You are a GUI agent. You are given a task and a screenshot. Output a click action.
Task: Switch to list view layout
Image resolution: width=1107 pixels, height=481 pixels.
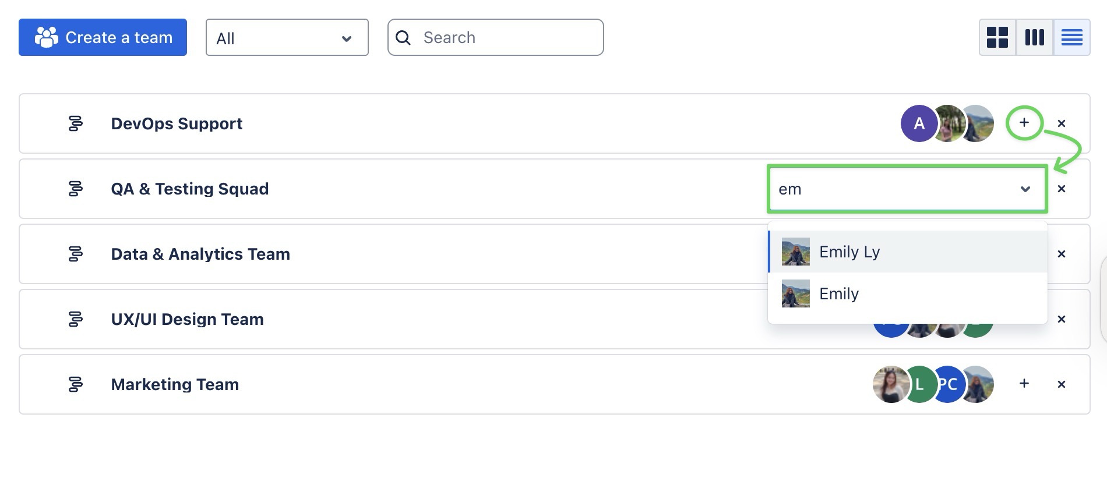tap(1071, 38)
